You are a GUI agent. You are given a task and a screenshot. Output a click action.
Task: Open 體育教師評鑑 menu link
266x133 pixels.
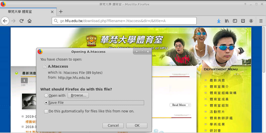pyautogui.click(x=221, y=118)
